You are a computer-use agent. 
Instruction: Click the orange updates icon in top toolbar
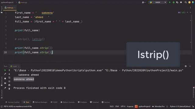tap(190, 2)
